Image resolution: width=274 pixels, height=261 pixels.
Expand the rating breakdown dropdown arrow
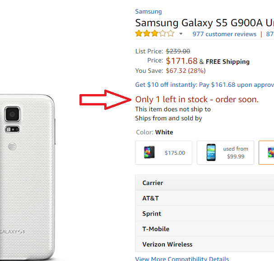pyautogui.click(x=181, y=34)
